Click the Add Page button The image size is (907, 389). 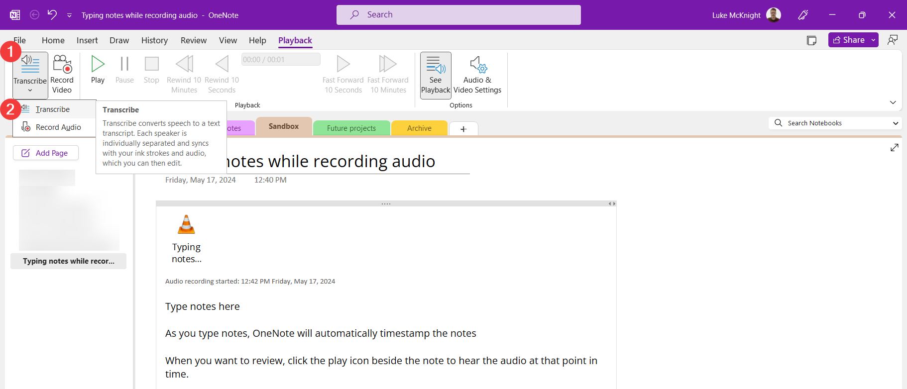pos(46,153)
